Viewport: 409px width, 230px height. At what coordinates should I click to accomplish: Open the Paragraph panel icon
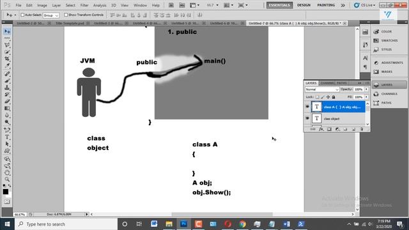[x=366, y=67]
